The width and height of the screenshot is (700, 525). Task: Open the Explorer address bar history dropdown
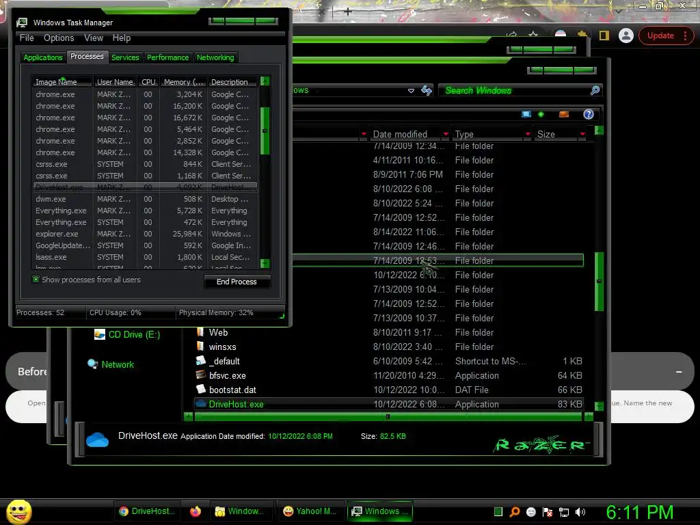click(411, 91)
